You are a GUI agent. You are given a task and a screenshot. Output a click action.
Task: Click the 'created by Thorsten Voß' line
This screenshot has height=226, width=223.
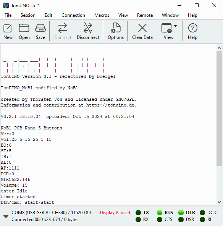(69, 99)
